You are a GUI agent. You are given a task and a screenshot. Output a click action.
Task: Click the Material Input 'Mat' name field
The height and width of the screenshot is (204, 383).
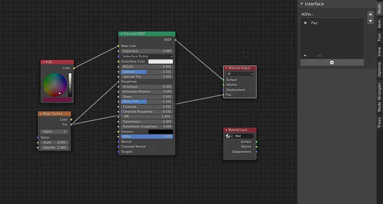tap(244, 136)
